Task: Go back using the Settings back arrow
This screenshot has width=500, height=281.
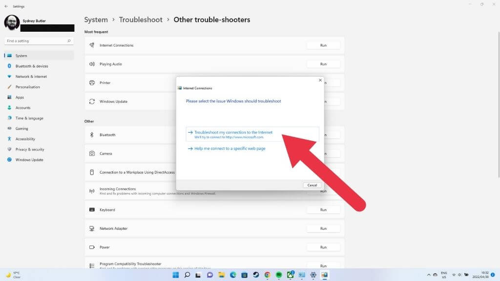Action: (x=6, y=6)
